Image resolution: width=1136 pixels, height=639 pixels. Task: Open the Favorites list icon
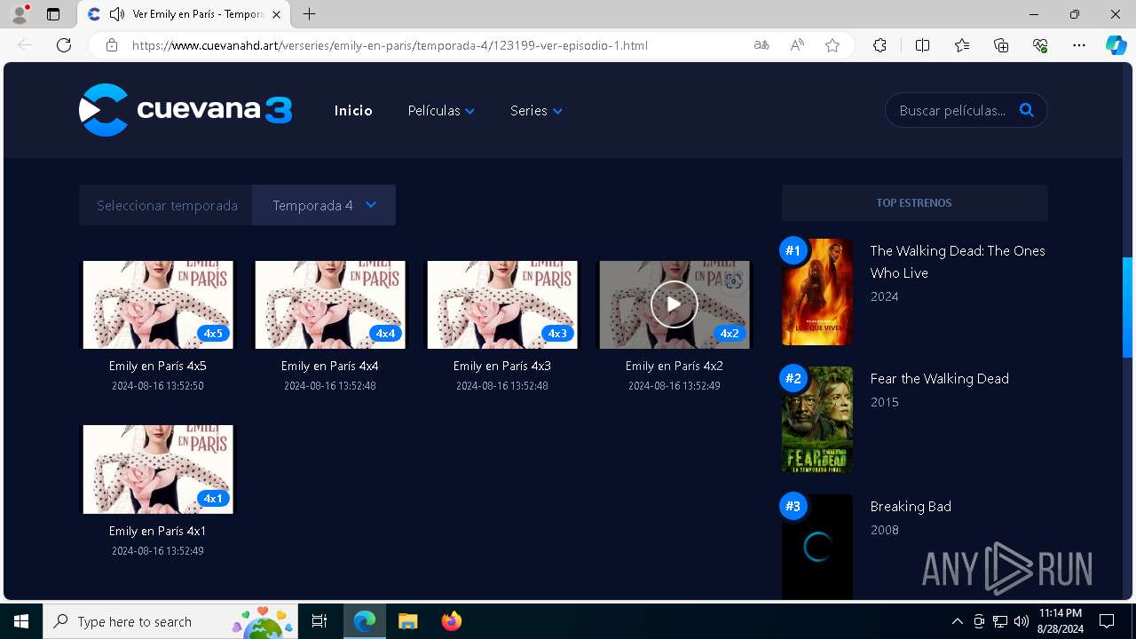point(962,45)
